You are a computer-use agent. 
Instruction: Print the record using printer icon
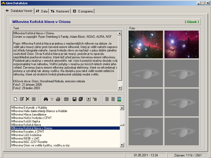click(x=58, y=99)
